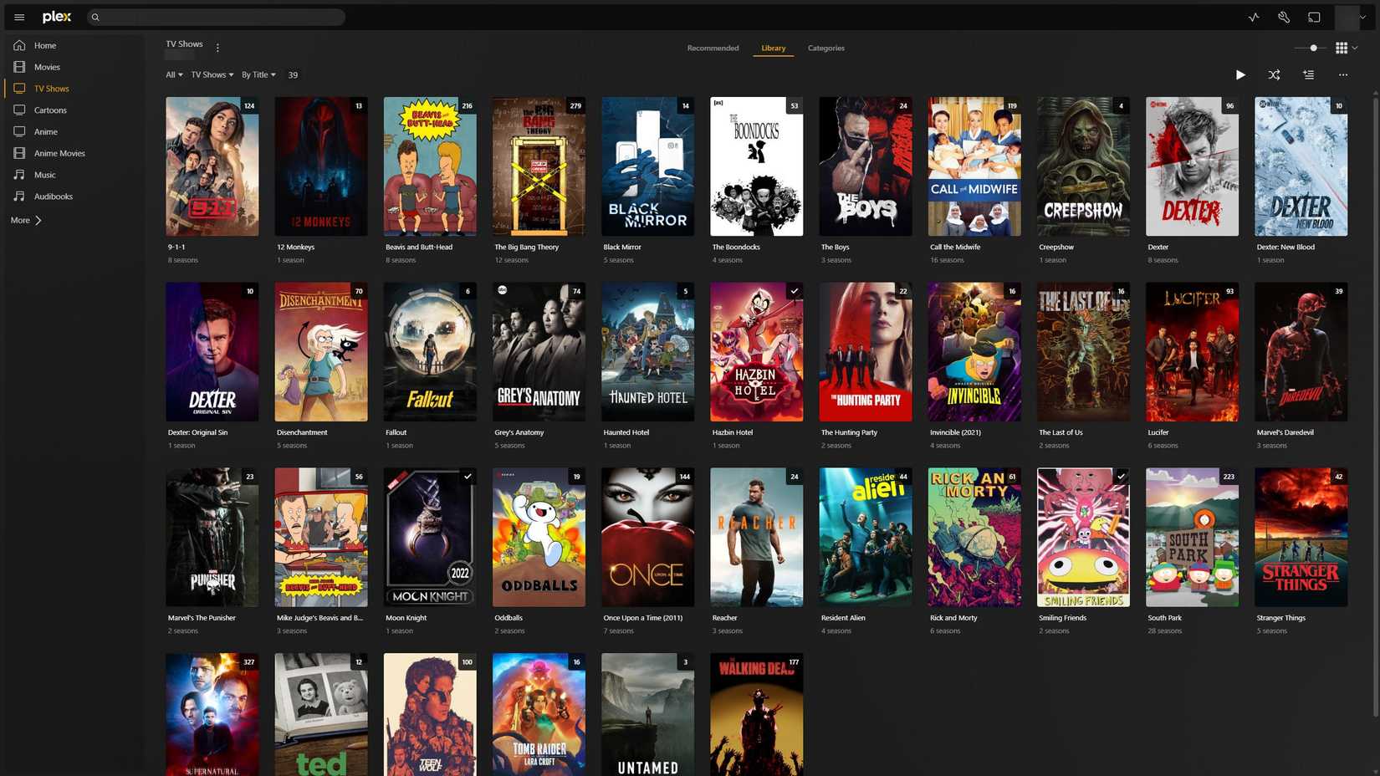Open the Untamed poster
This screenshot has height=776, width=1380.
[x=647, y=715]
